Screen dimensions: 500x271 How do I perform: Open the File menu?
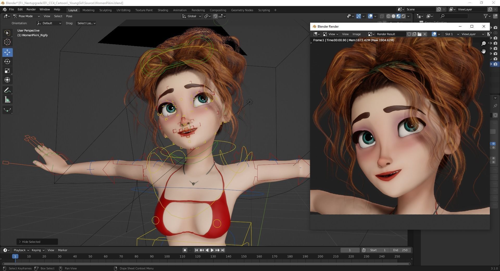coord(11,9)
